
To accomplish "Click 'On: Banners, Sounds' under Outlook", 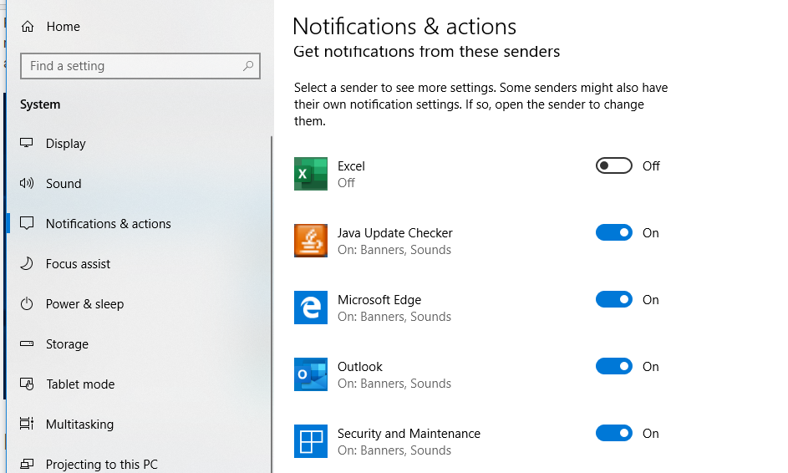I will click(394, 384).
